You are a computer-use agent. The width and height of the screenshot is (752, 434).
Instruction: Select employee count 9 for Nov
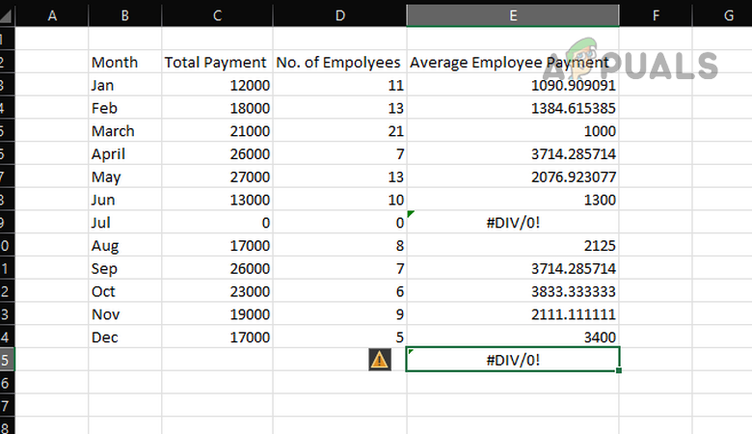340,314
